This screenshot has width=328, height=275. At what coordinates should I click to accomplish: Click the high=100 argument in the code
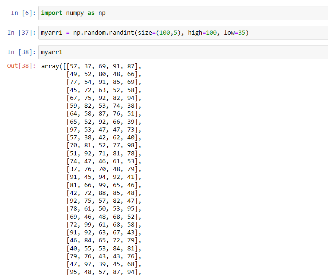tap(202, 33)
